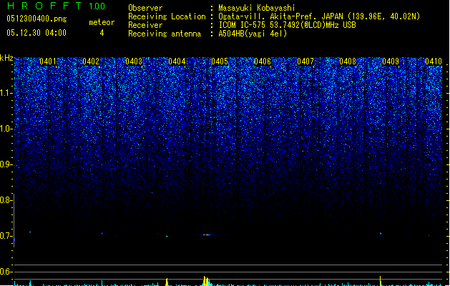The image size is (450, 286).
Task: Click the 0.7 kHz frequency axis label
Action: (6, 236)
